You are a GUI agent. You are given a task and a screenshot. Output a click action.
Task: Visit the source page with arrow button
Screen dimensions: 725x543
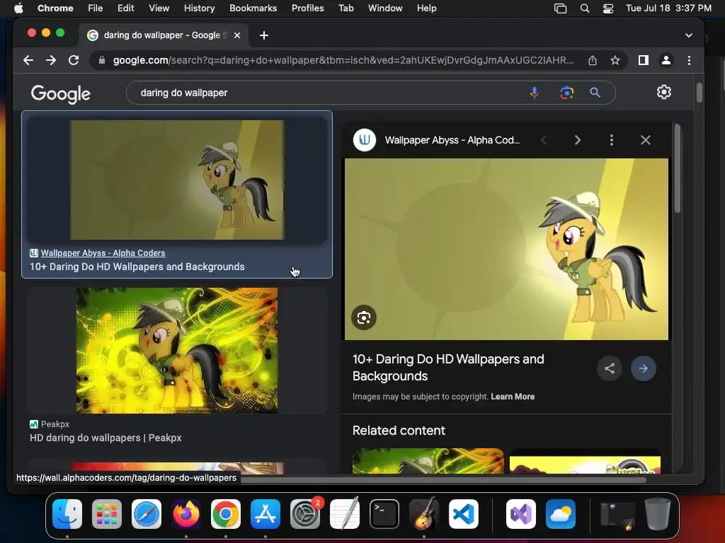click(x=643, y=368)
